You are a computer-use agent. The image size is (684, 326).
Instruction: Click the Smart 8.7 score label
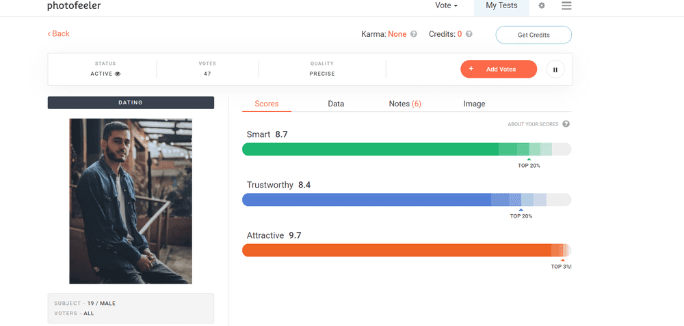267,134
